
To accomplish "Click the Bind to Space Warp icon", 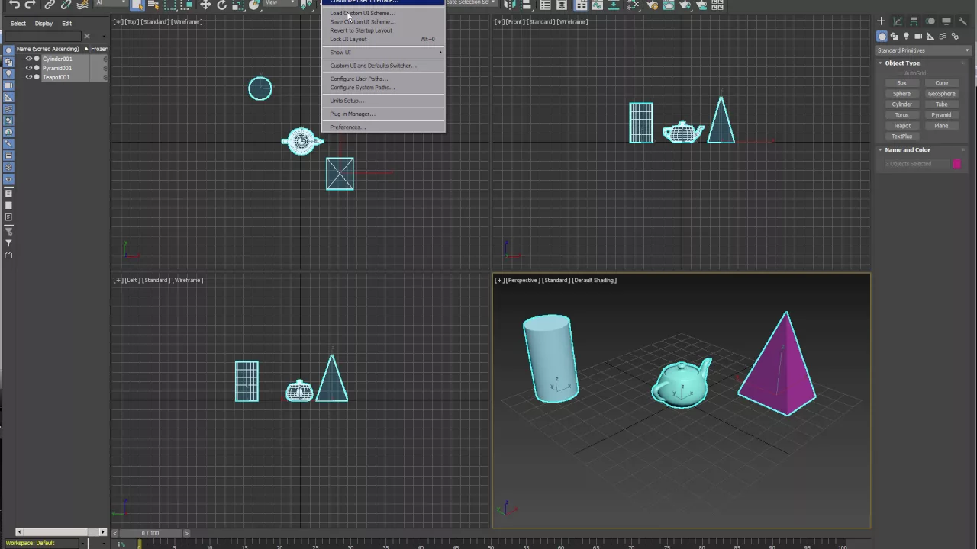I will tap(83, 5).
